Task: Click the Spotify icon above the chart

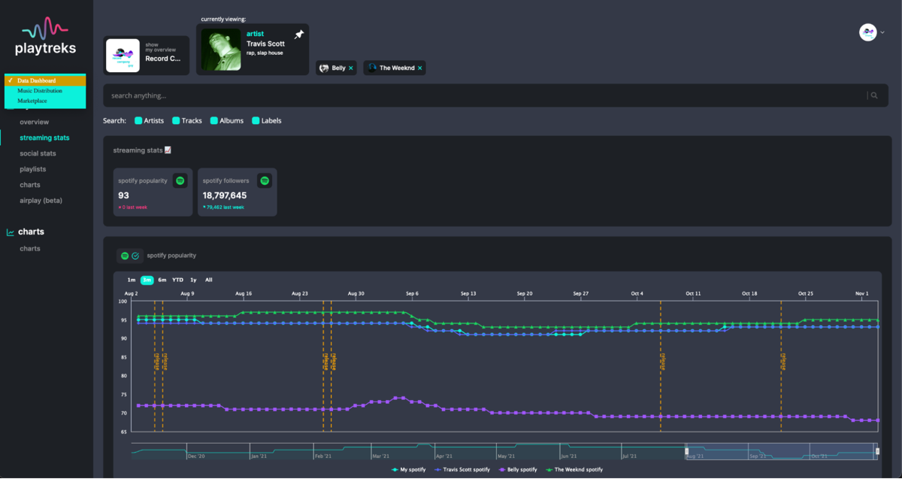Action: click(125, 256)
